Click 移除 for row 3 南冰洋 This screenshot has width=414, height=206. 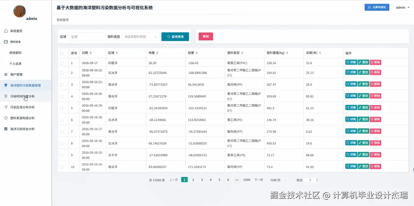pyautogui.click(x=375, y=84)
